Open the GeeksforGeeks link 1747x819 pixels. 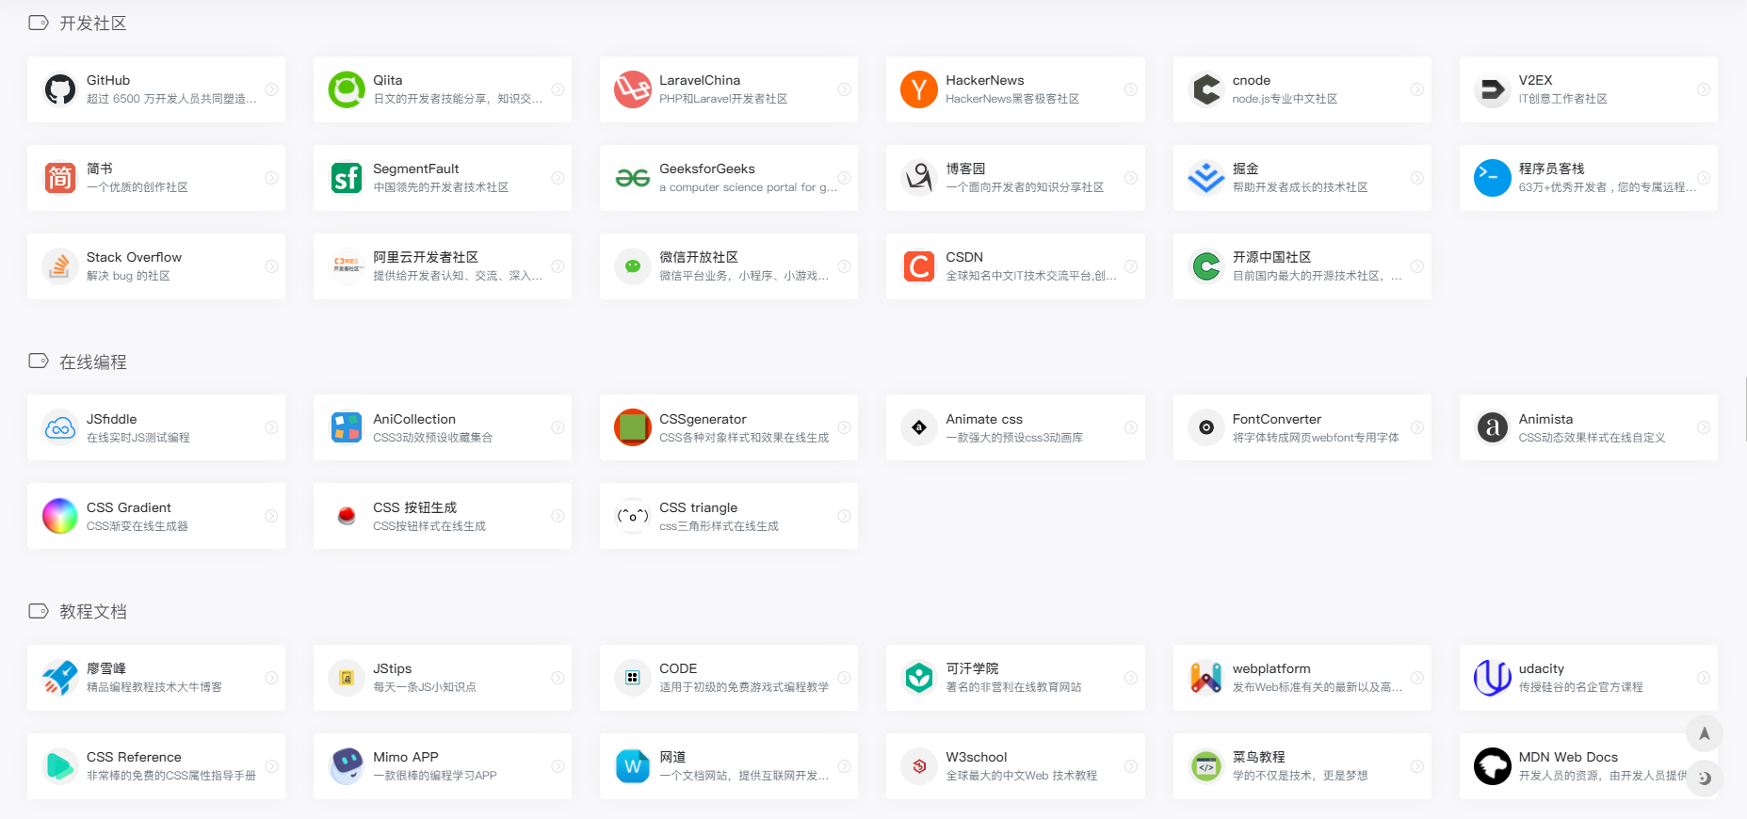click(x=728, y=178)
